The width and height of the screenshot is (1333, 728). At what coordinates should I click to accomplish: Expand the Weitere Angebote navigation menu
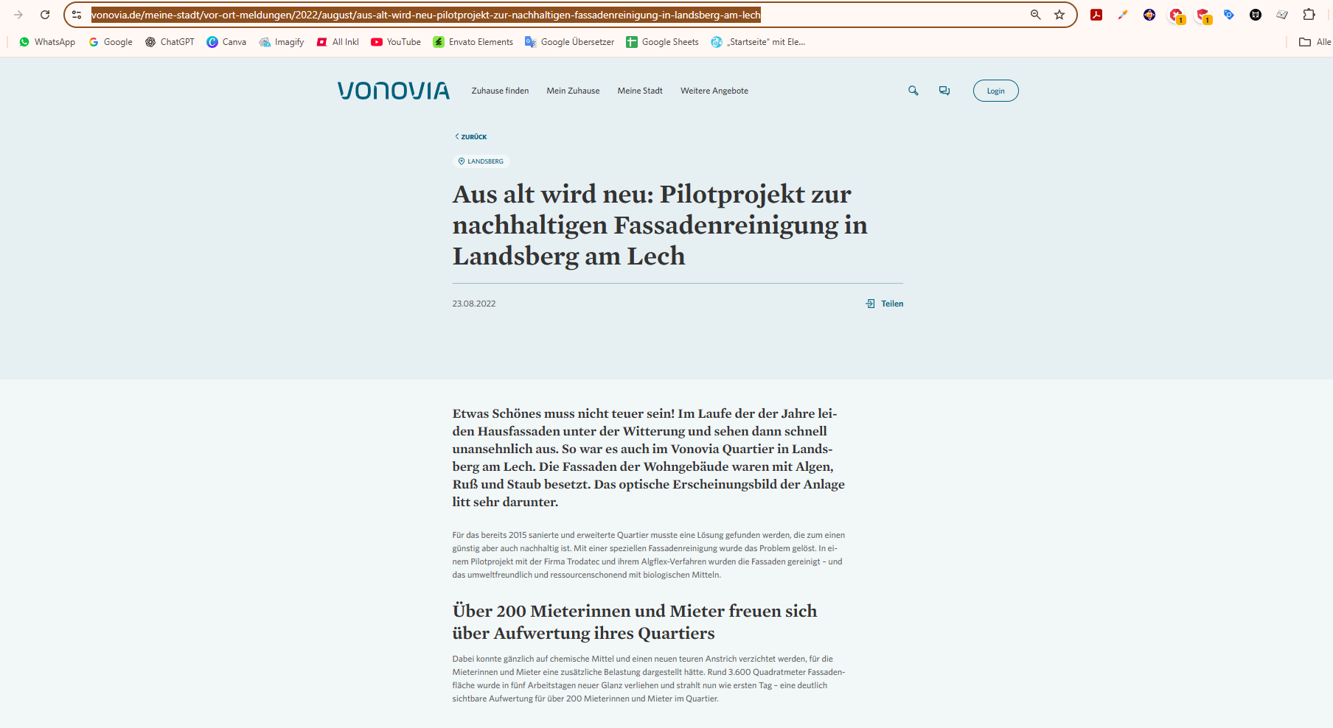click(714, 91)
